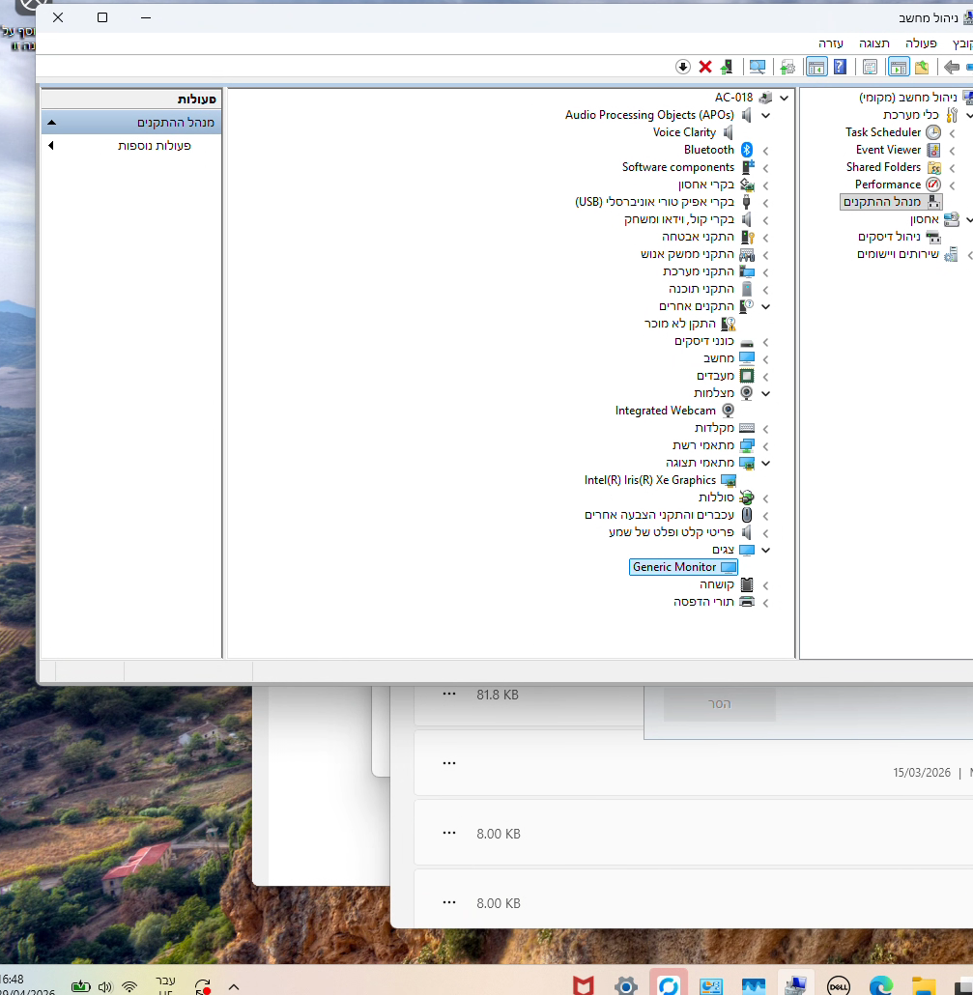Collapse the Audio Processing Objects (APOs) node
The width and height of the screenshot is (973, 995).
[765, 116]
